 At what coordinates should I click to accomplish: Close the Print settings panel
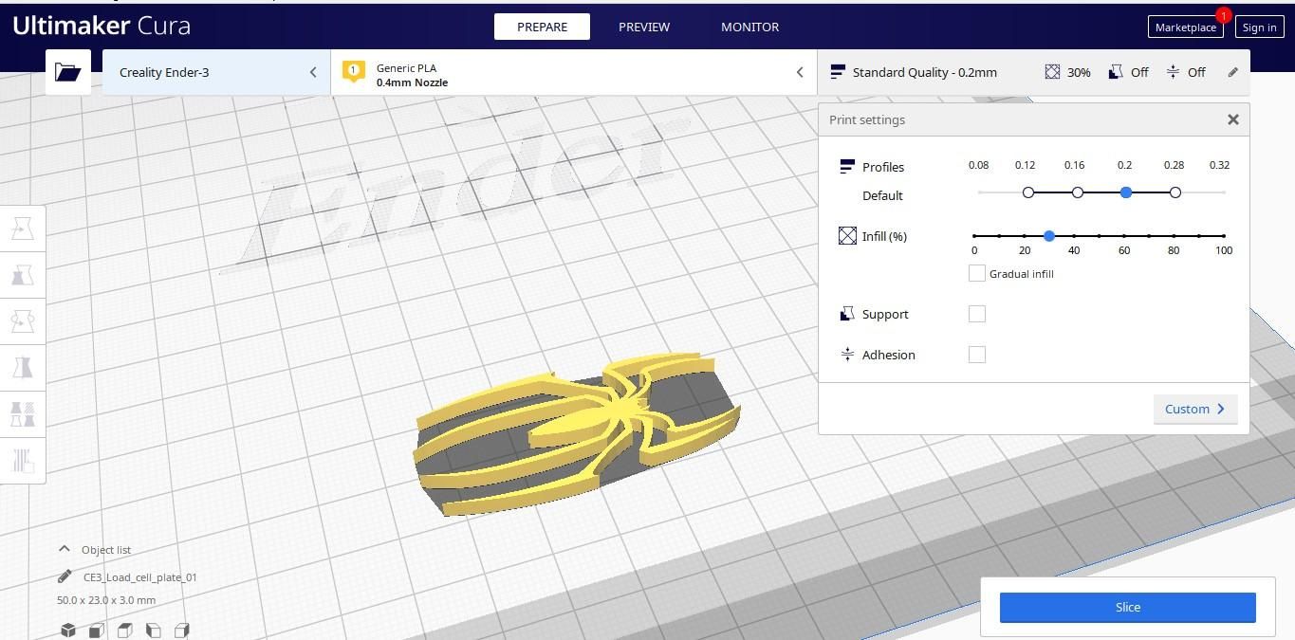click(x=1232, y=119)
